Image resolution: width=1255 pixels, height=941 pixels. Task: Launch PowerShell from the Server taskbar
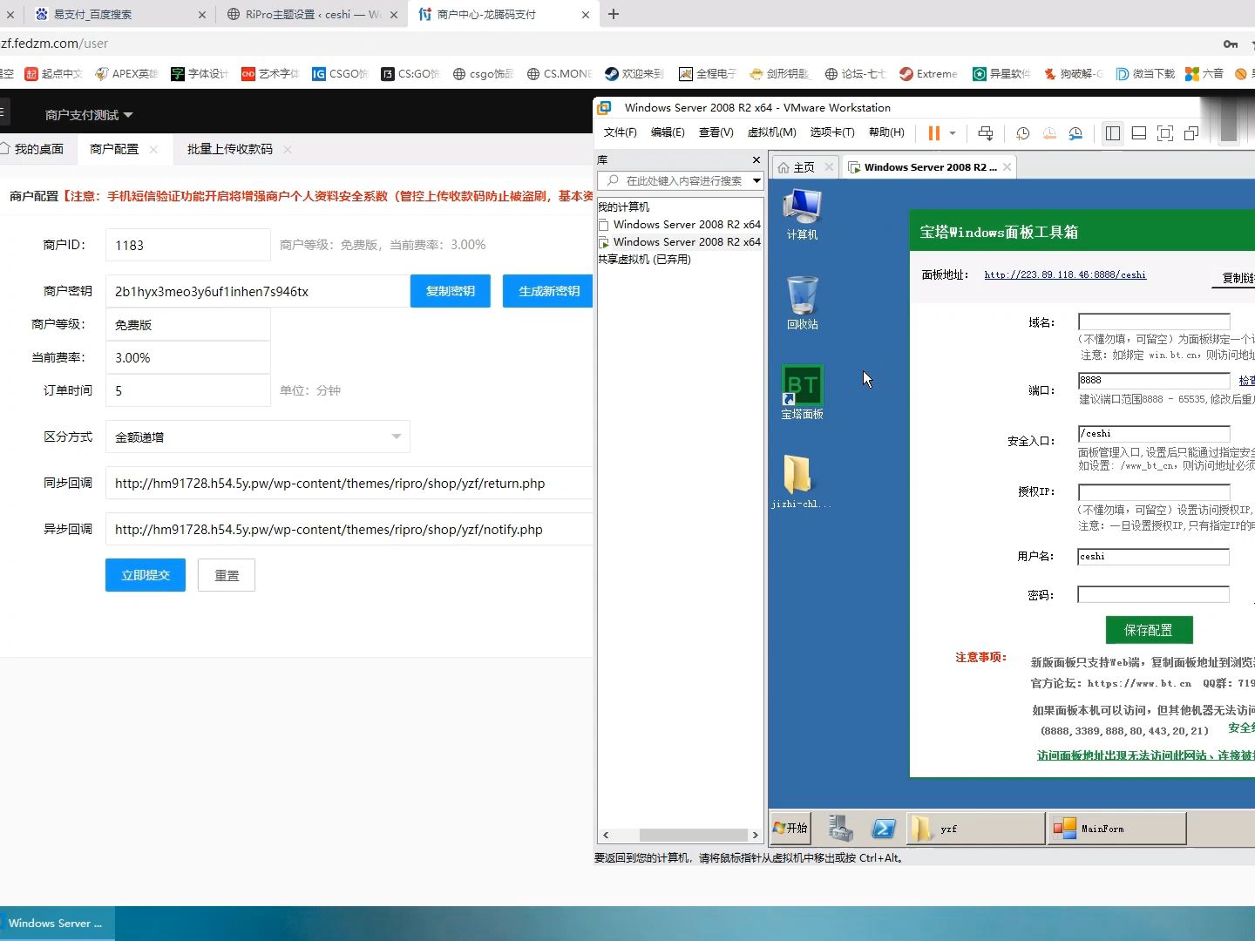click(885, 828)
